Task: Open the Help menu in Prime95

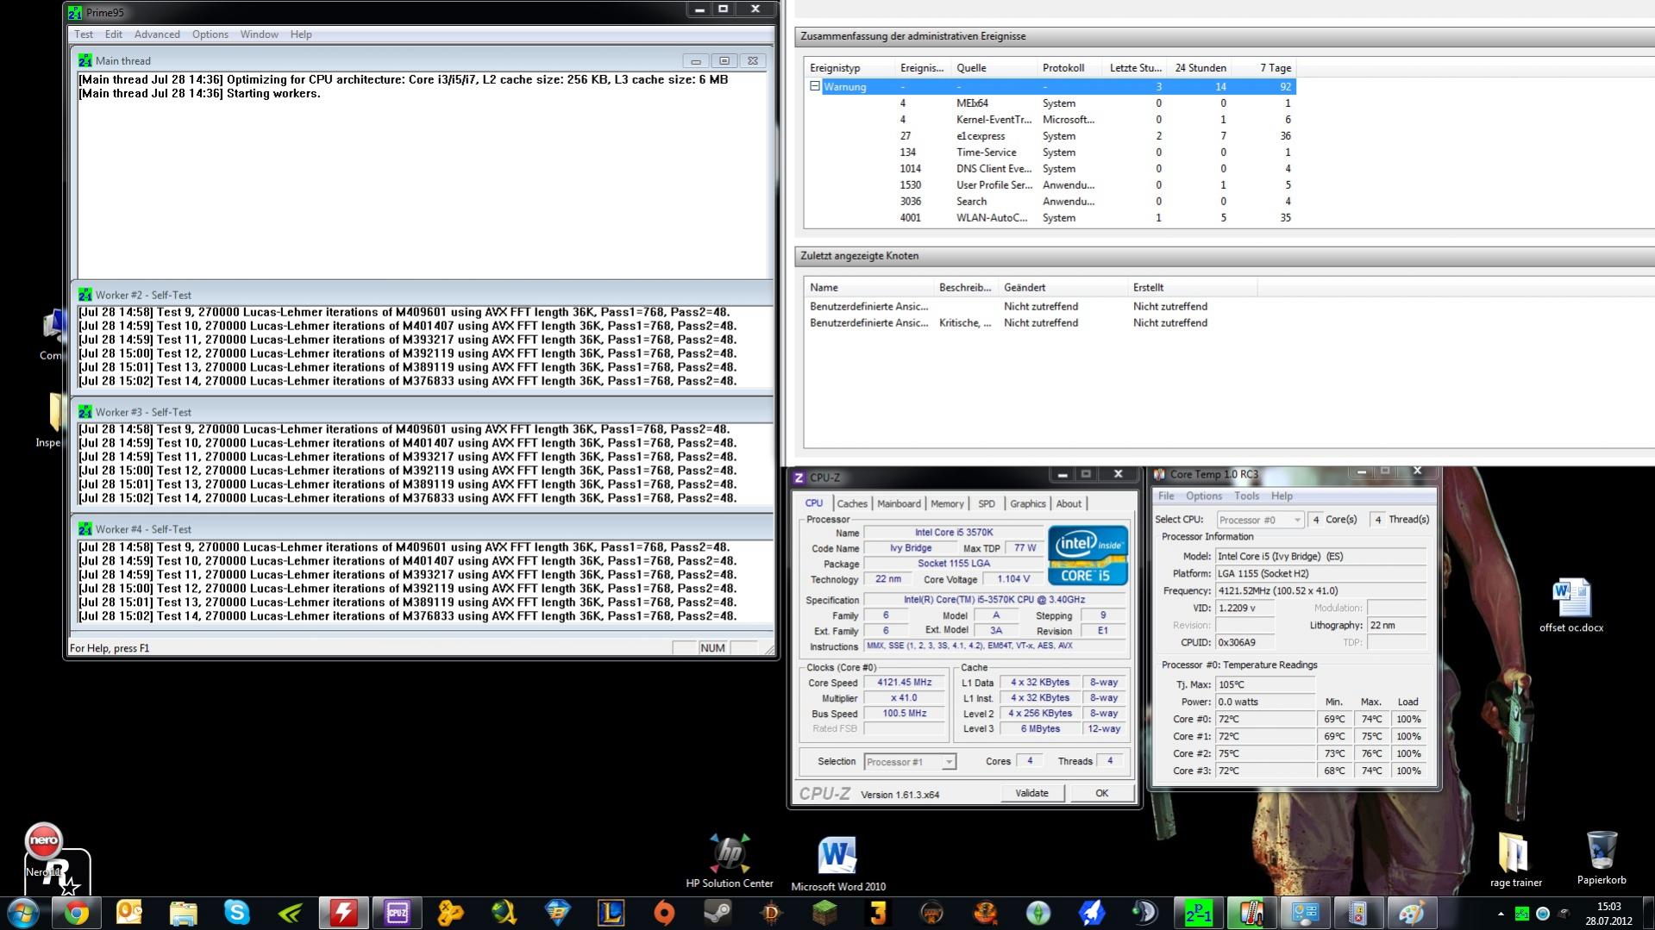Action: pyautogui.click(x=301, y=34)
